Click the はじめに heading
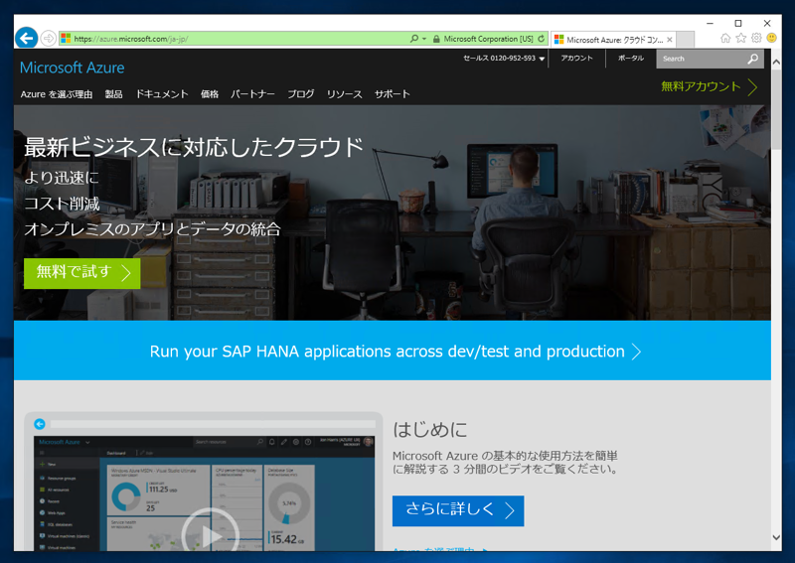This screenshot has width=795, height=563. [430, 430]
